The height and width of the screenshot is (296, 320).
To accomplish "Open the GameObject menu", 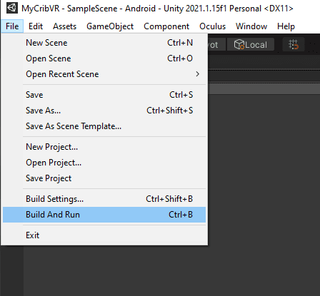I will (110, 26).
